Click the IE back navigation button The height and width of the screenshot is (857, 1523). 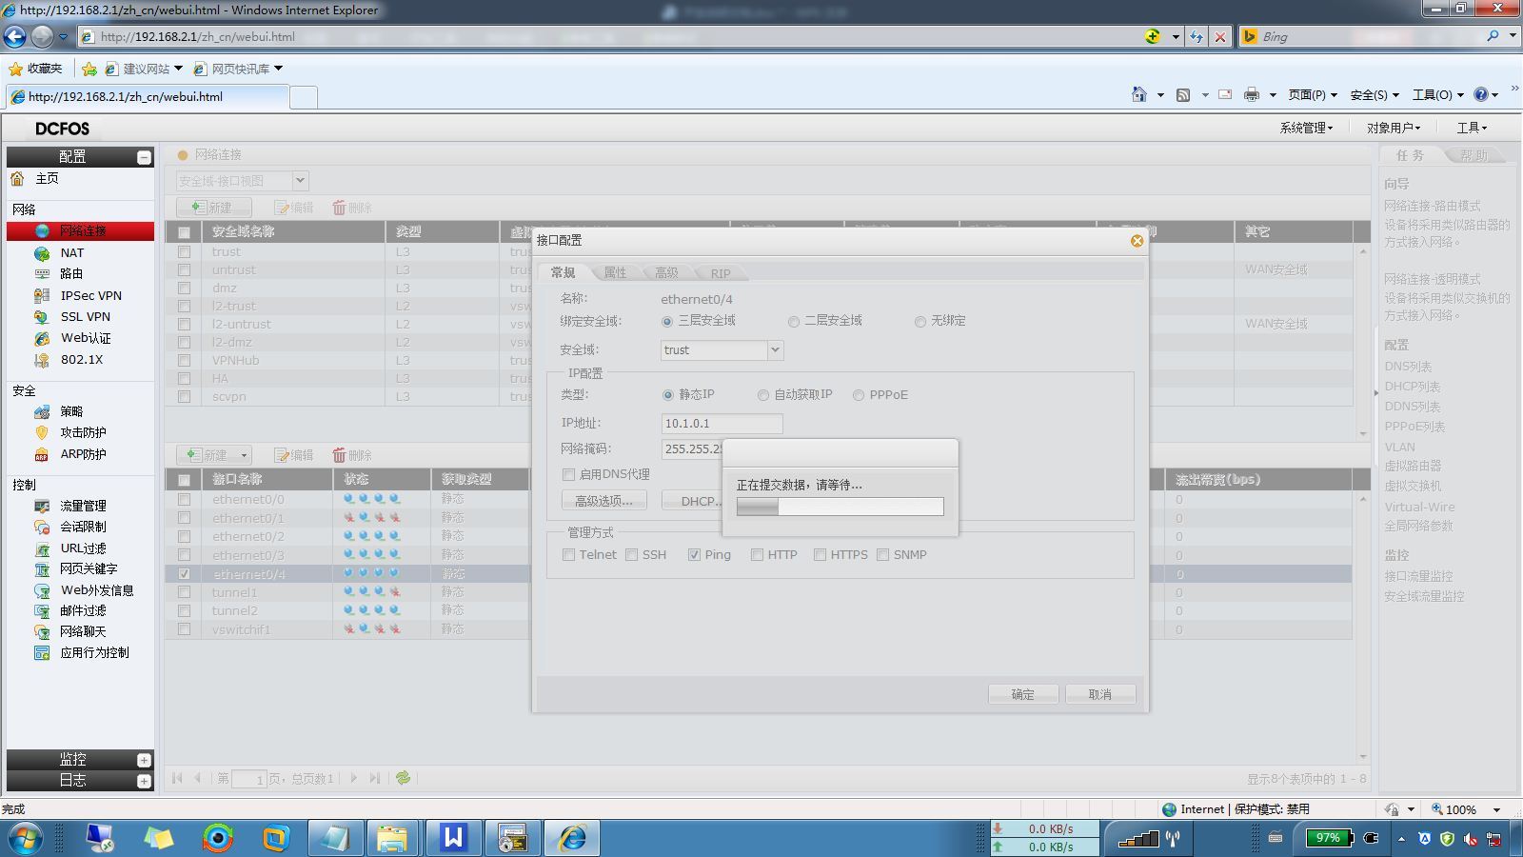[15, 36]
